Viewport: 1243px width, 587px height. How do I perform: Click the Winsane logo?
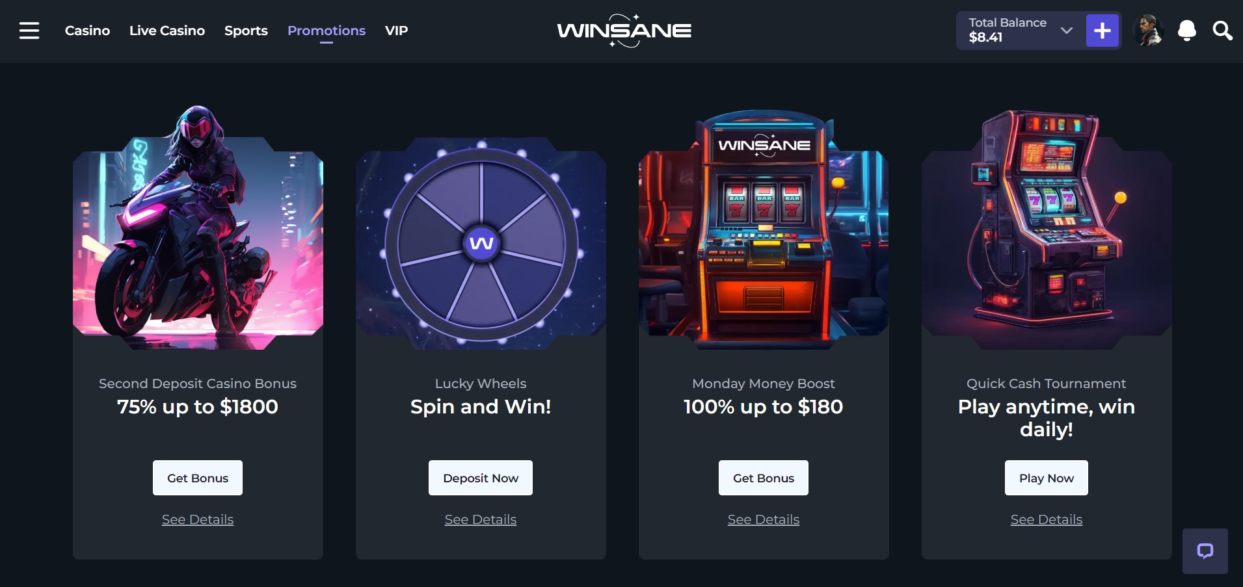[x=624, y=31]
